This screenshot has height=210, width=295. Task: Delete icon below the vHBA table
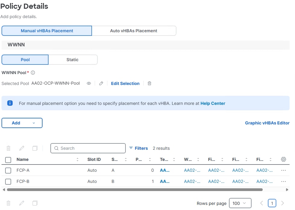pyautogui.click(x=8, y=203)
